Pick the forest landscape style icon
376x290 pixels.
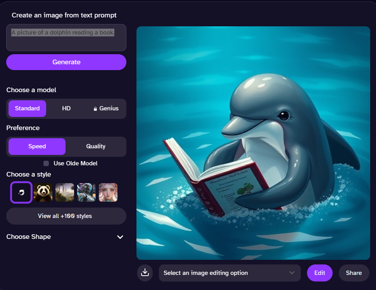[65, 192]
